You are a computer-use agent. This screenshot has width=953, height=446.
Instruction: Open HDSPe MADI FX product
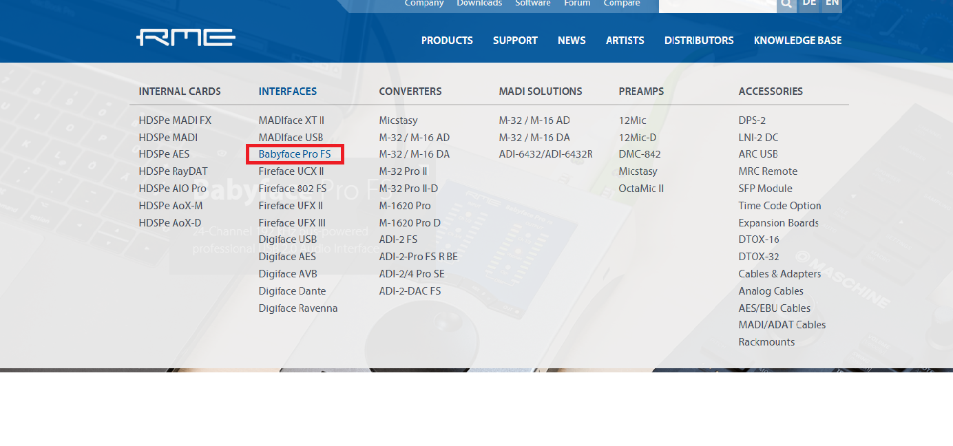pos(175,120)
